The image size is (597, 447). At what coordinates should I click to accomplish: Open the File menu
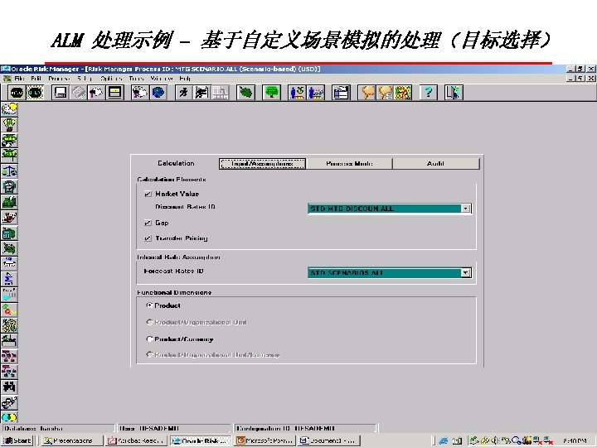19,79
